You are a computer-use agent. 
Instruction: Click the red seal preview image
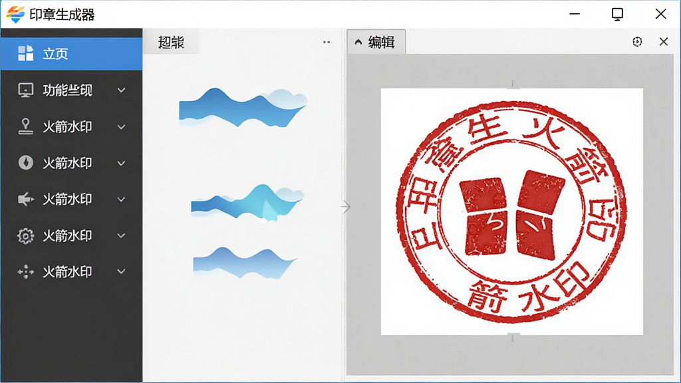511,211
